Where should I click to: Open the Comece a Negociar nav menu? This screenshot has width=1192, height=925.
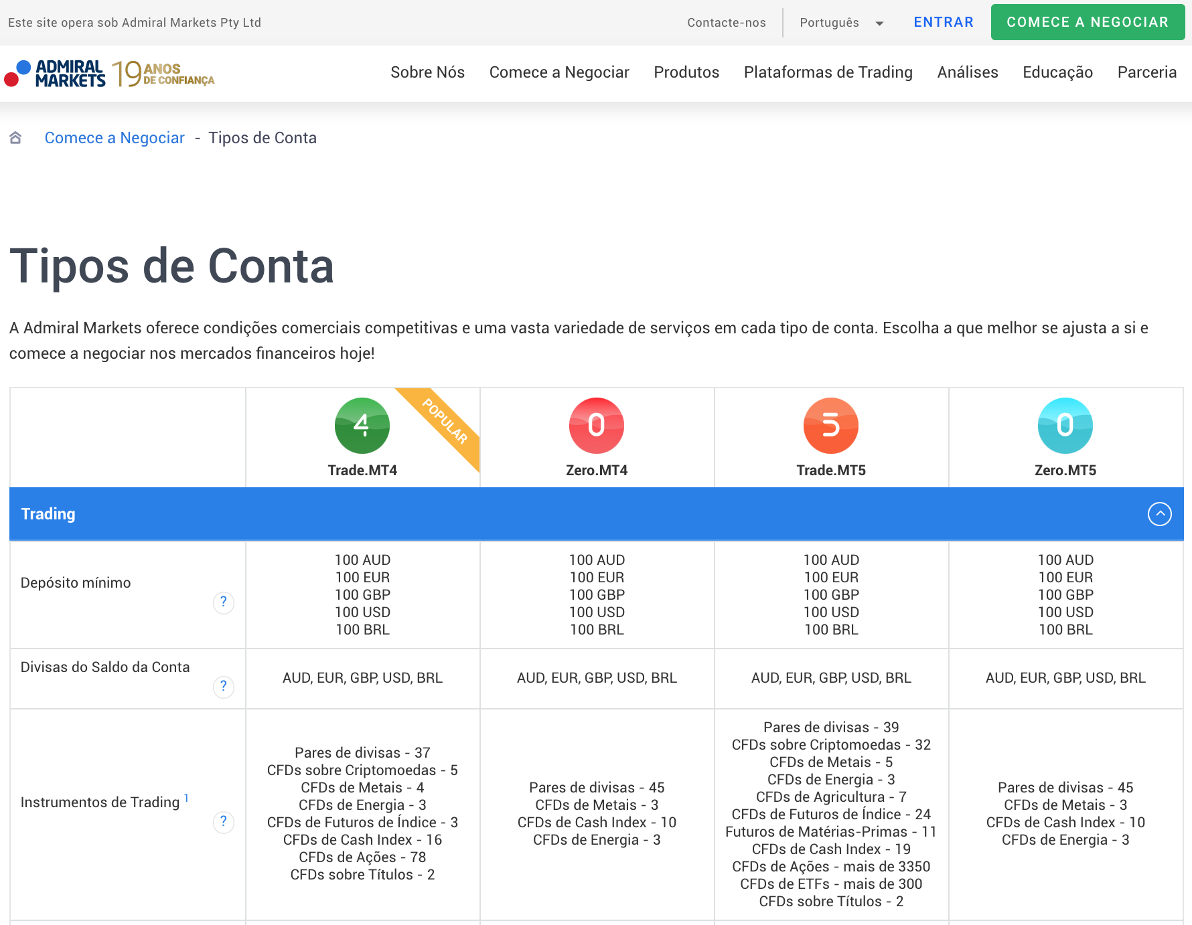click(559, 72)
